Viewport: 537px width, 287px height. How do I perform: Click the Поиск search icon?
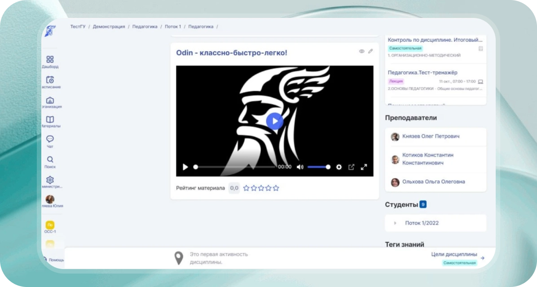(50, 159)
